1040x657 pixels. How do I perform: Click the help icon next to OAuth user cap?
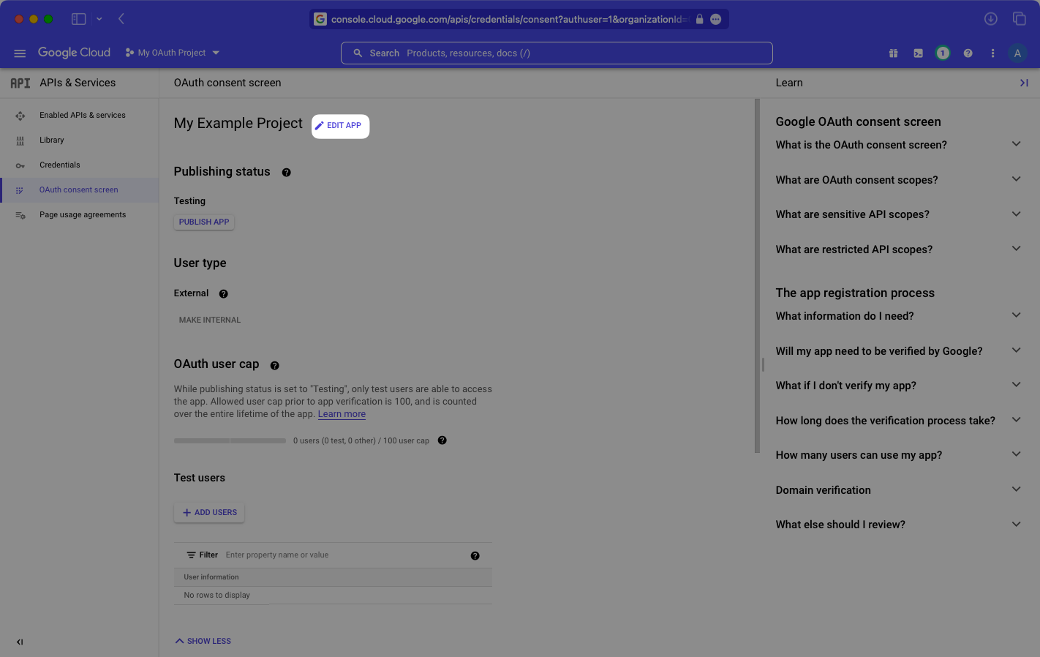coord(274,365)
